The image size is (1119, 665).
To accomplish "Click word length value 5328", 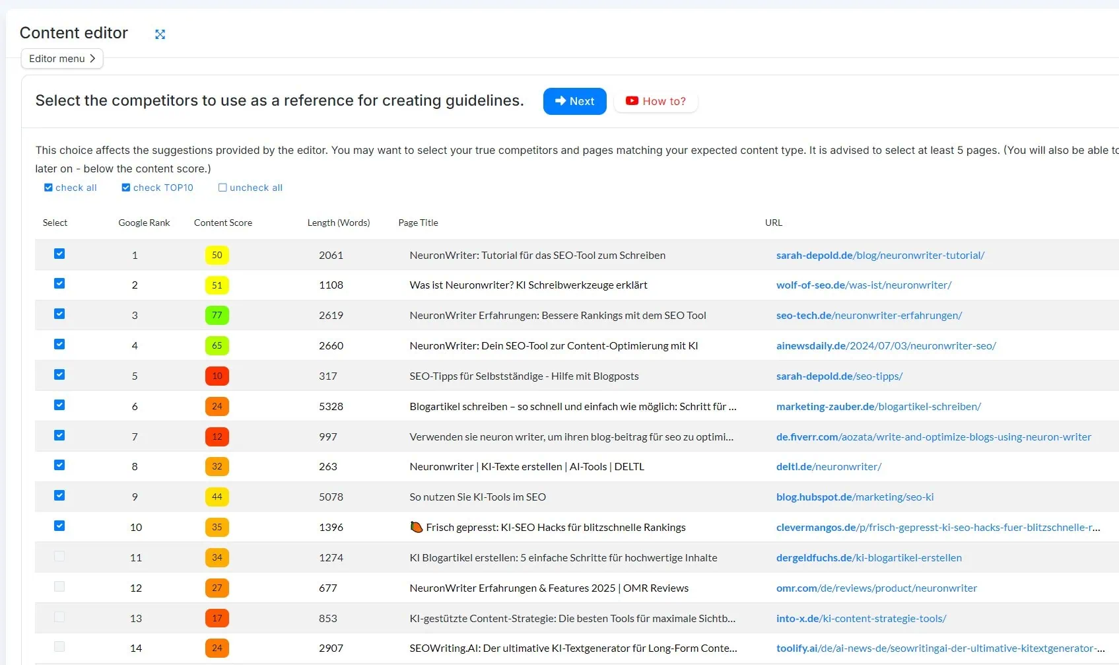I will point(331,407).
